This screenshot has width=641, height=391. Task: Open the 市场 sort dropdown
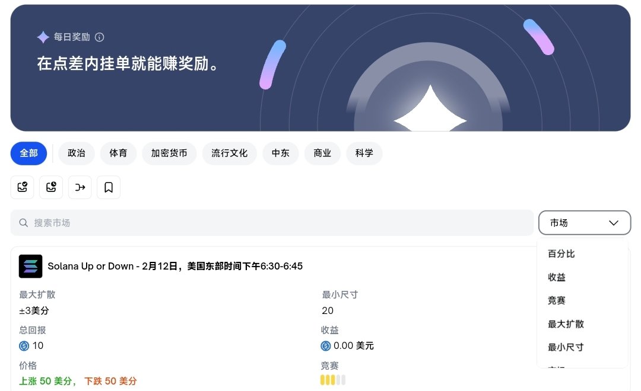[585, 223]
